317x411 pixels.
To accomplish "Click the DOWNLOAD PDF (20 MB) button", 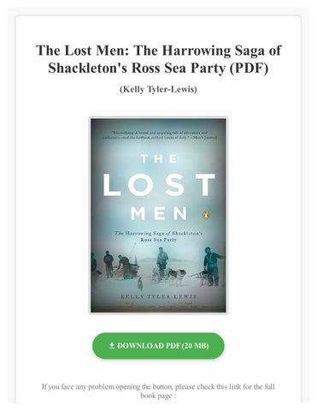I will (x=158, y=346).
